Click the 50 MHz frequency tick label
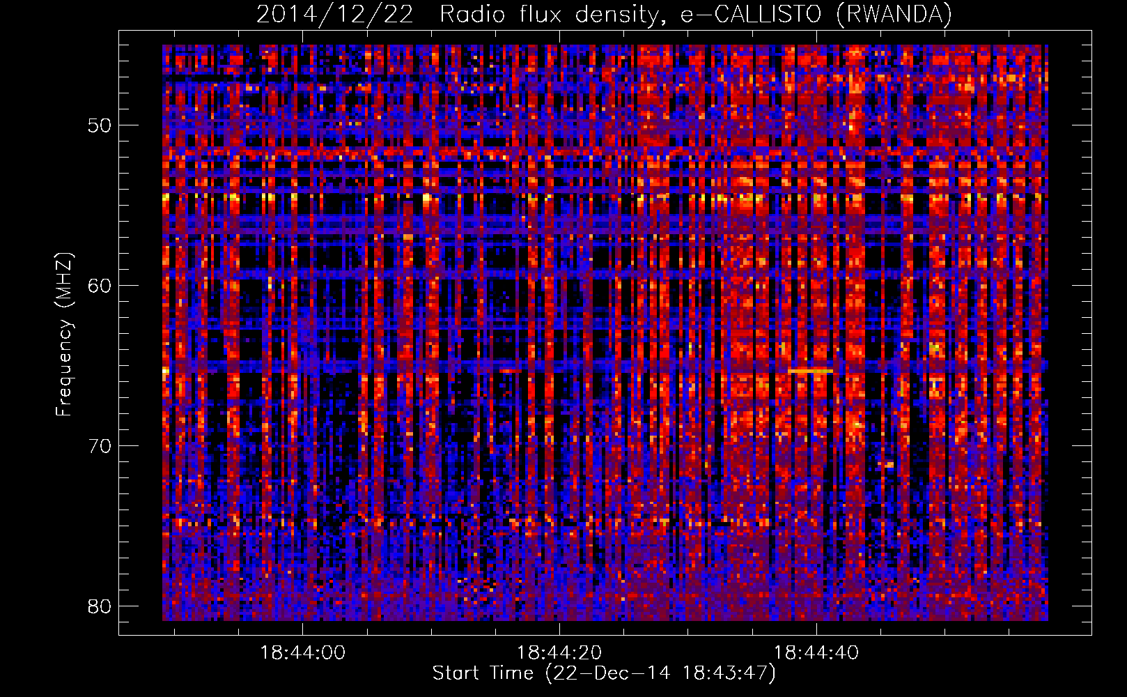 [100, 125]
